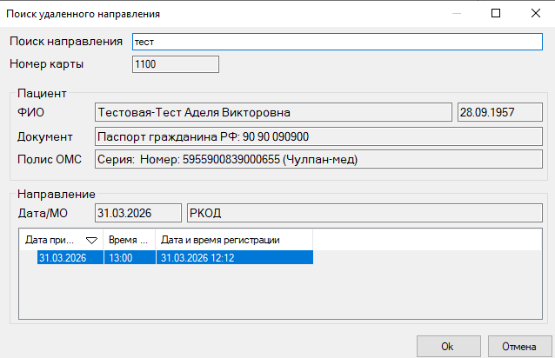Click the registration cell '31.03.2026 12:12'
The height and width of the screenshot is (358, 555).
coord(233,257)
